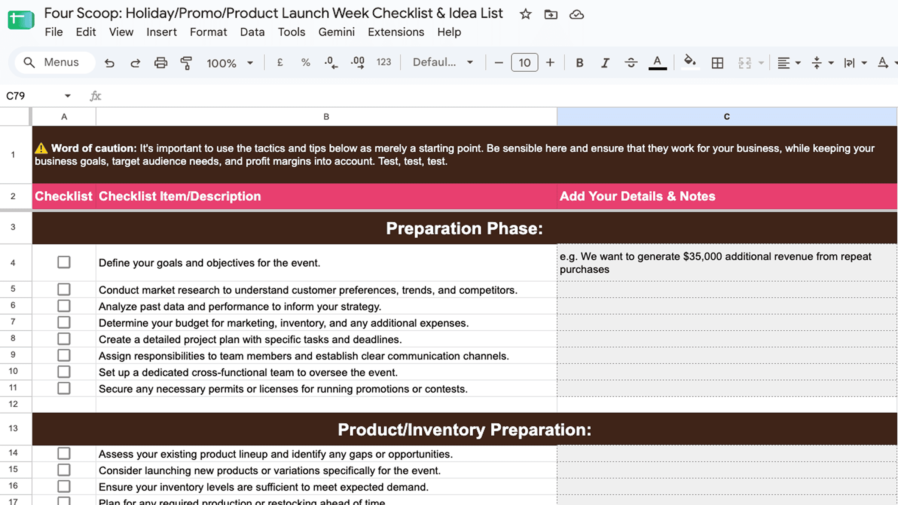Open the Insert menu
This screenshot has width=898, height=505.
(161, 32)
